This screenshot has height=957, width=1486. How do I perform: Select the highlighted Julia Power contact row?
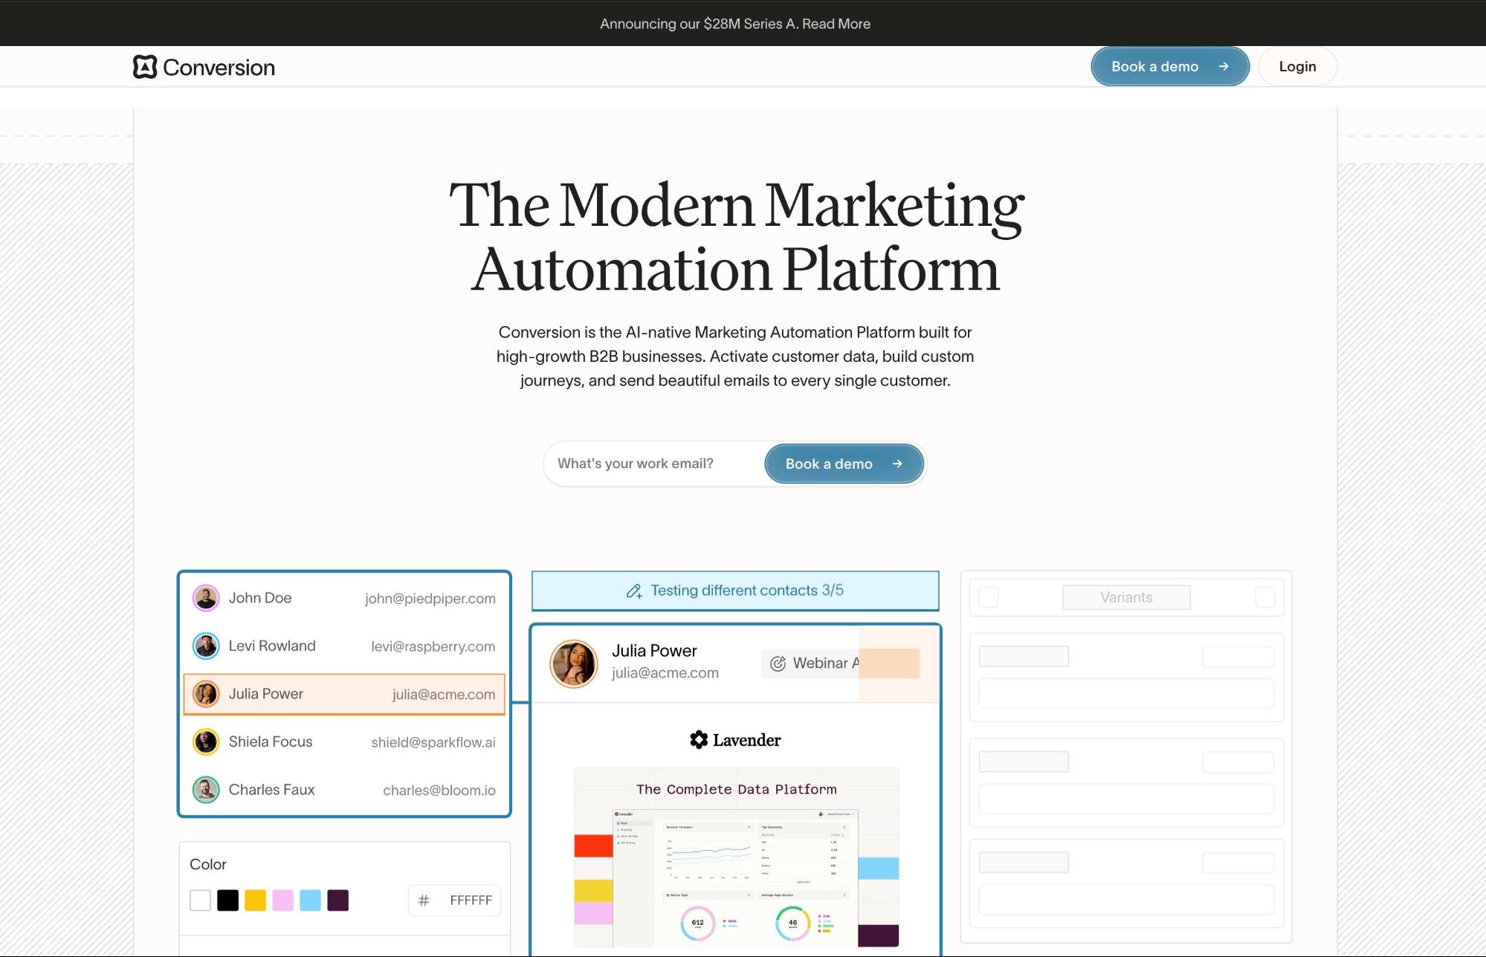(x=343, y=694)
